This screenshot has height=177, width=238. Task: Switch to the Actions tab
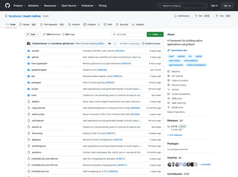(74, 25)
